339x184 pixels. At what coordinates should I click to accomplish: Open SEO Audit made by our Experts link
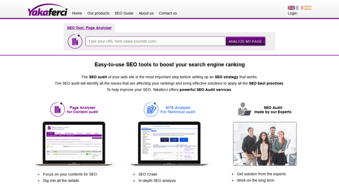pyautogui.click(x=273, y=110)
